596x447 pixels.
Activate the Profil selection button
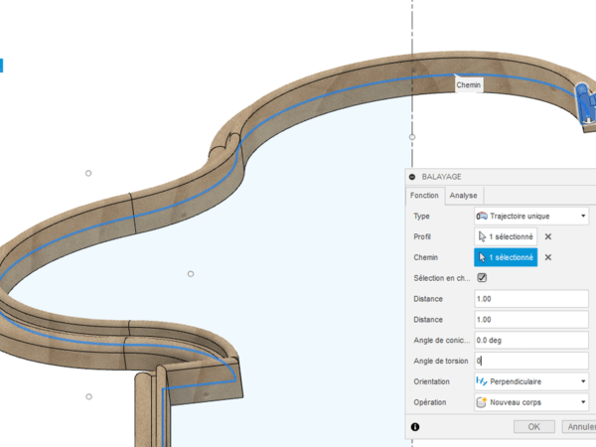506,236
